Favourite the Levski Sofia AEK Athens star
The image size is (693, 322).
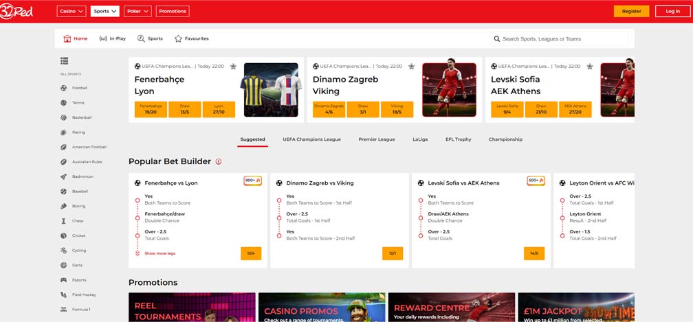[590, 67]
